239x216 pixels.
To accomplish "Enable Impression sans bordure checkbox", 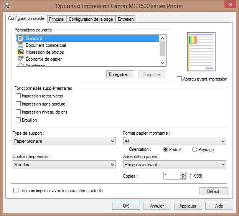I will 18,104.
